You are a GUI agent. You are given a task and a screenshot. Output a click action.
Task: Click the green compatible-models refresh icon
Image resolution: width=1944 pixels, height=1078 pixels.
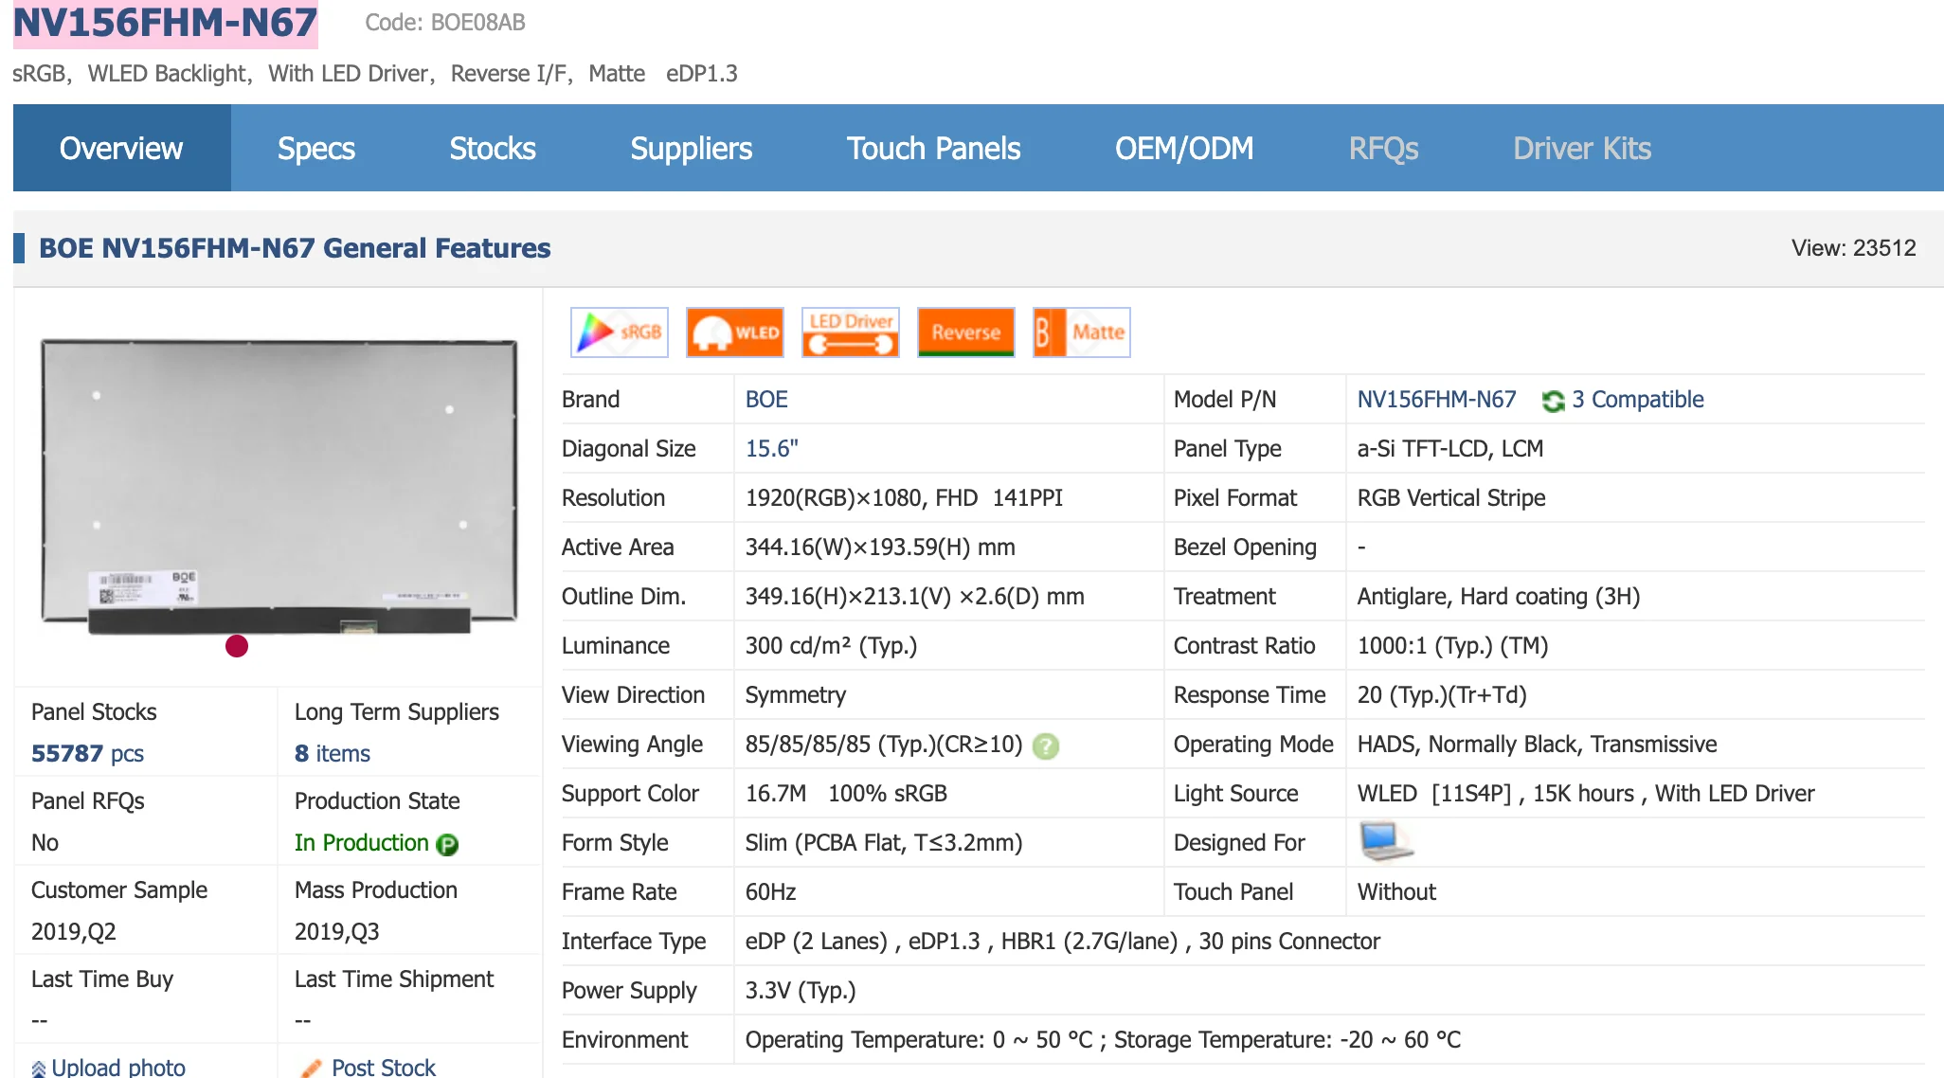(x=1553, y=401)
